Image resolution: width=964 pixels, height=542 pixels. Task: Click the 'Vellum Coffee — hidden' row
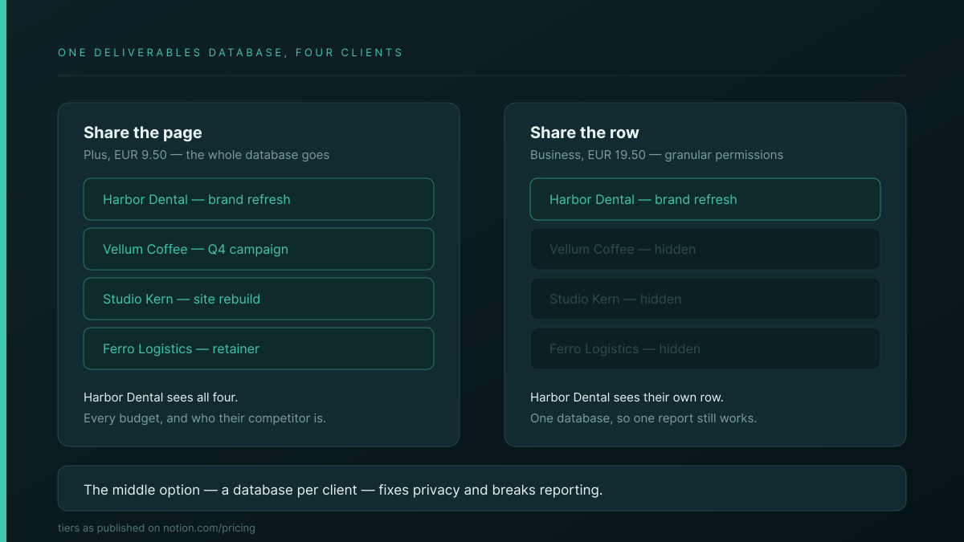pyautogui.click(x=705, y=249)
